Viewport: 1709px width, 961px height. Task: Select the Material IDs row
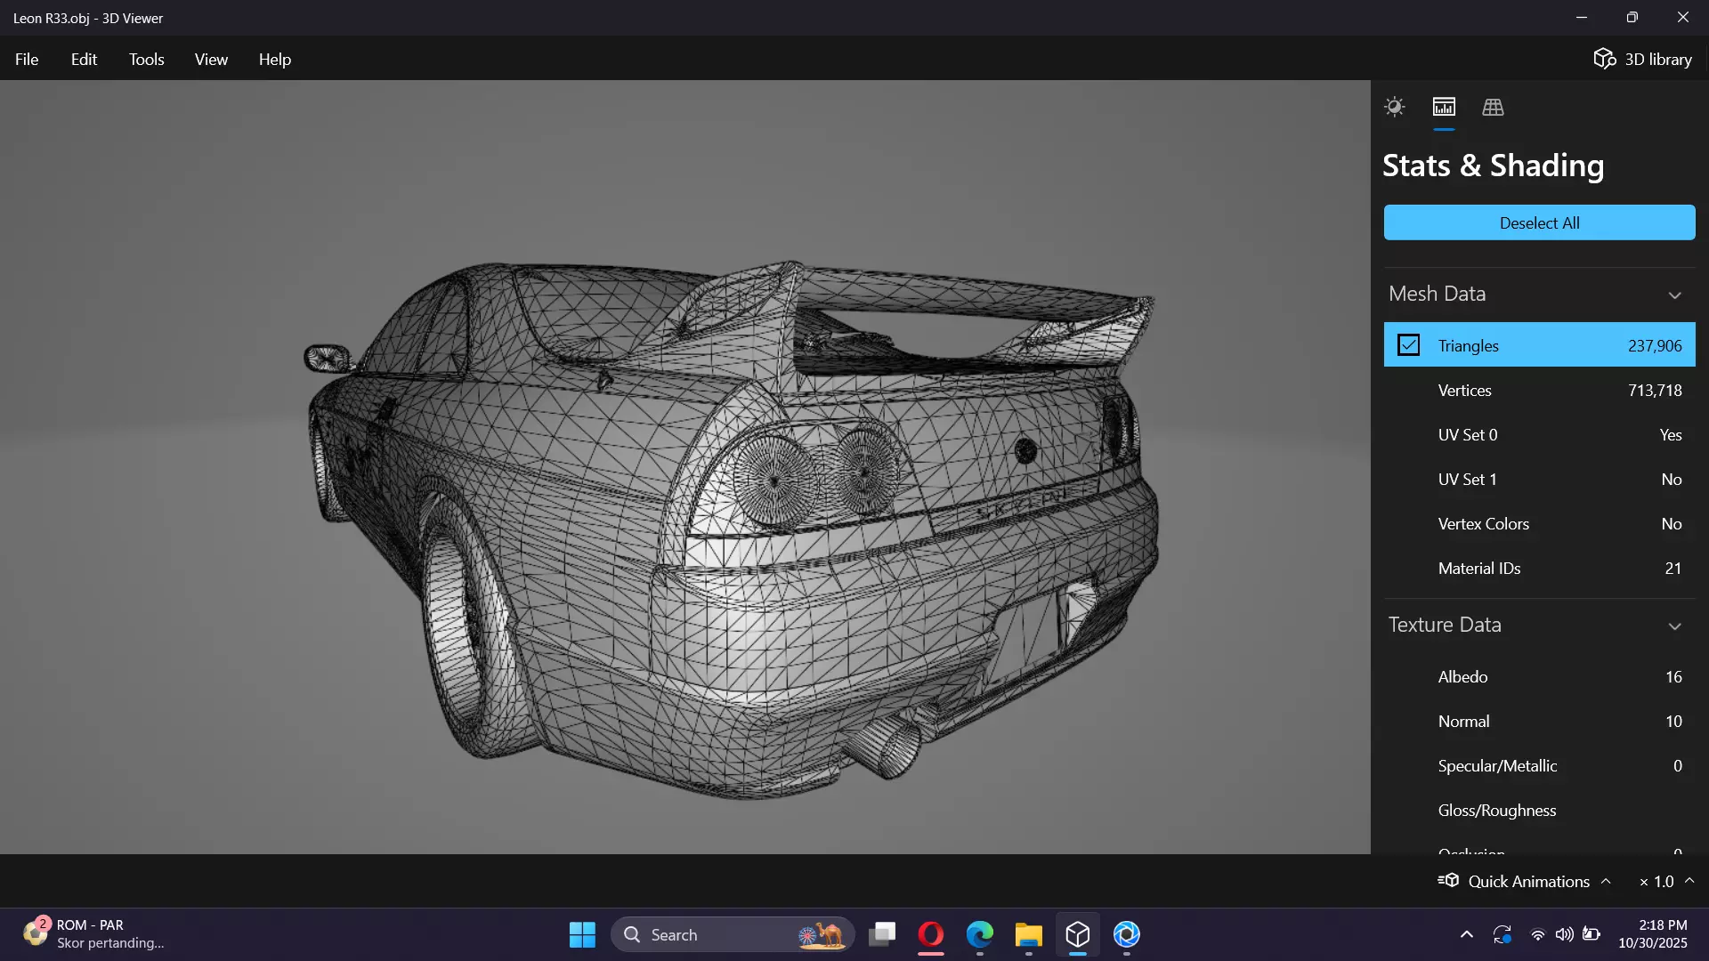click(1539, 568)
